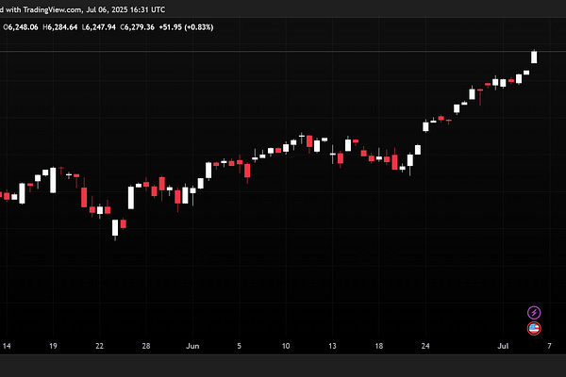Click the 5 date label on time axis

[239, 346]
